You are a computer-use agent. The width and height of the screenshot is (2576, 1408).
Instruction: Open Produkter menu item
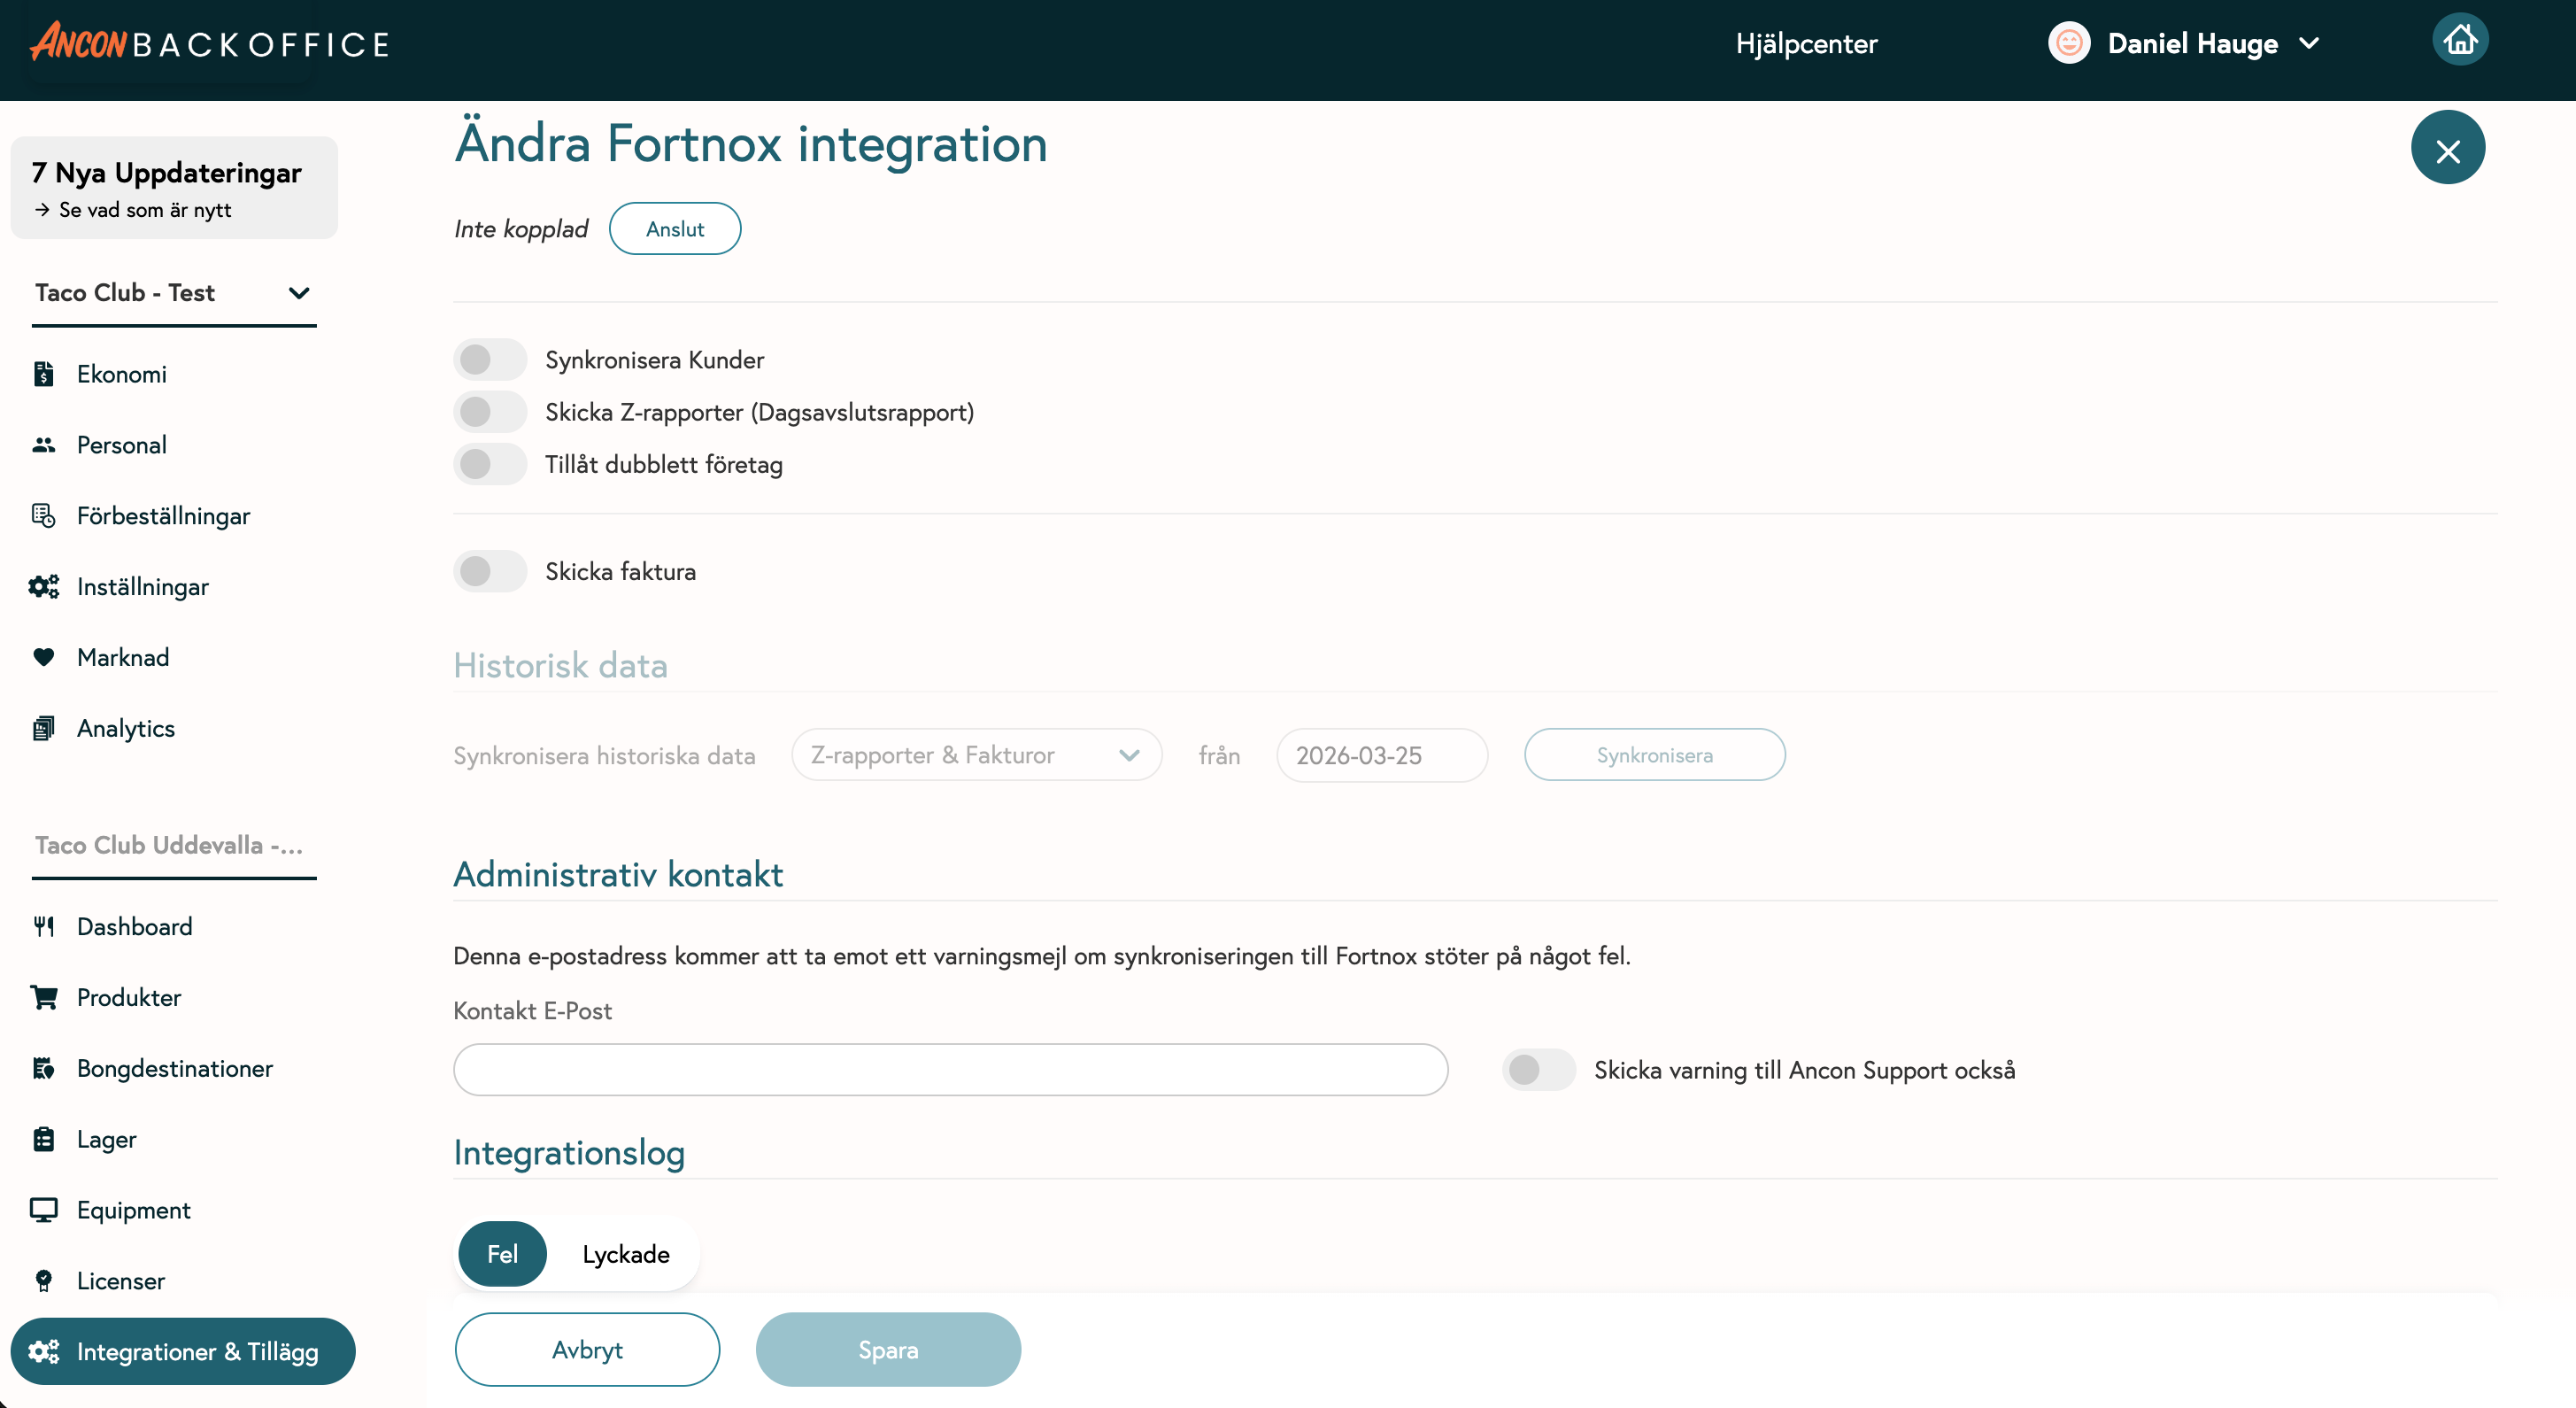(x=128, y=998)
